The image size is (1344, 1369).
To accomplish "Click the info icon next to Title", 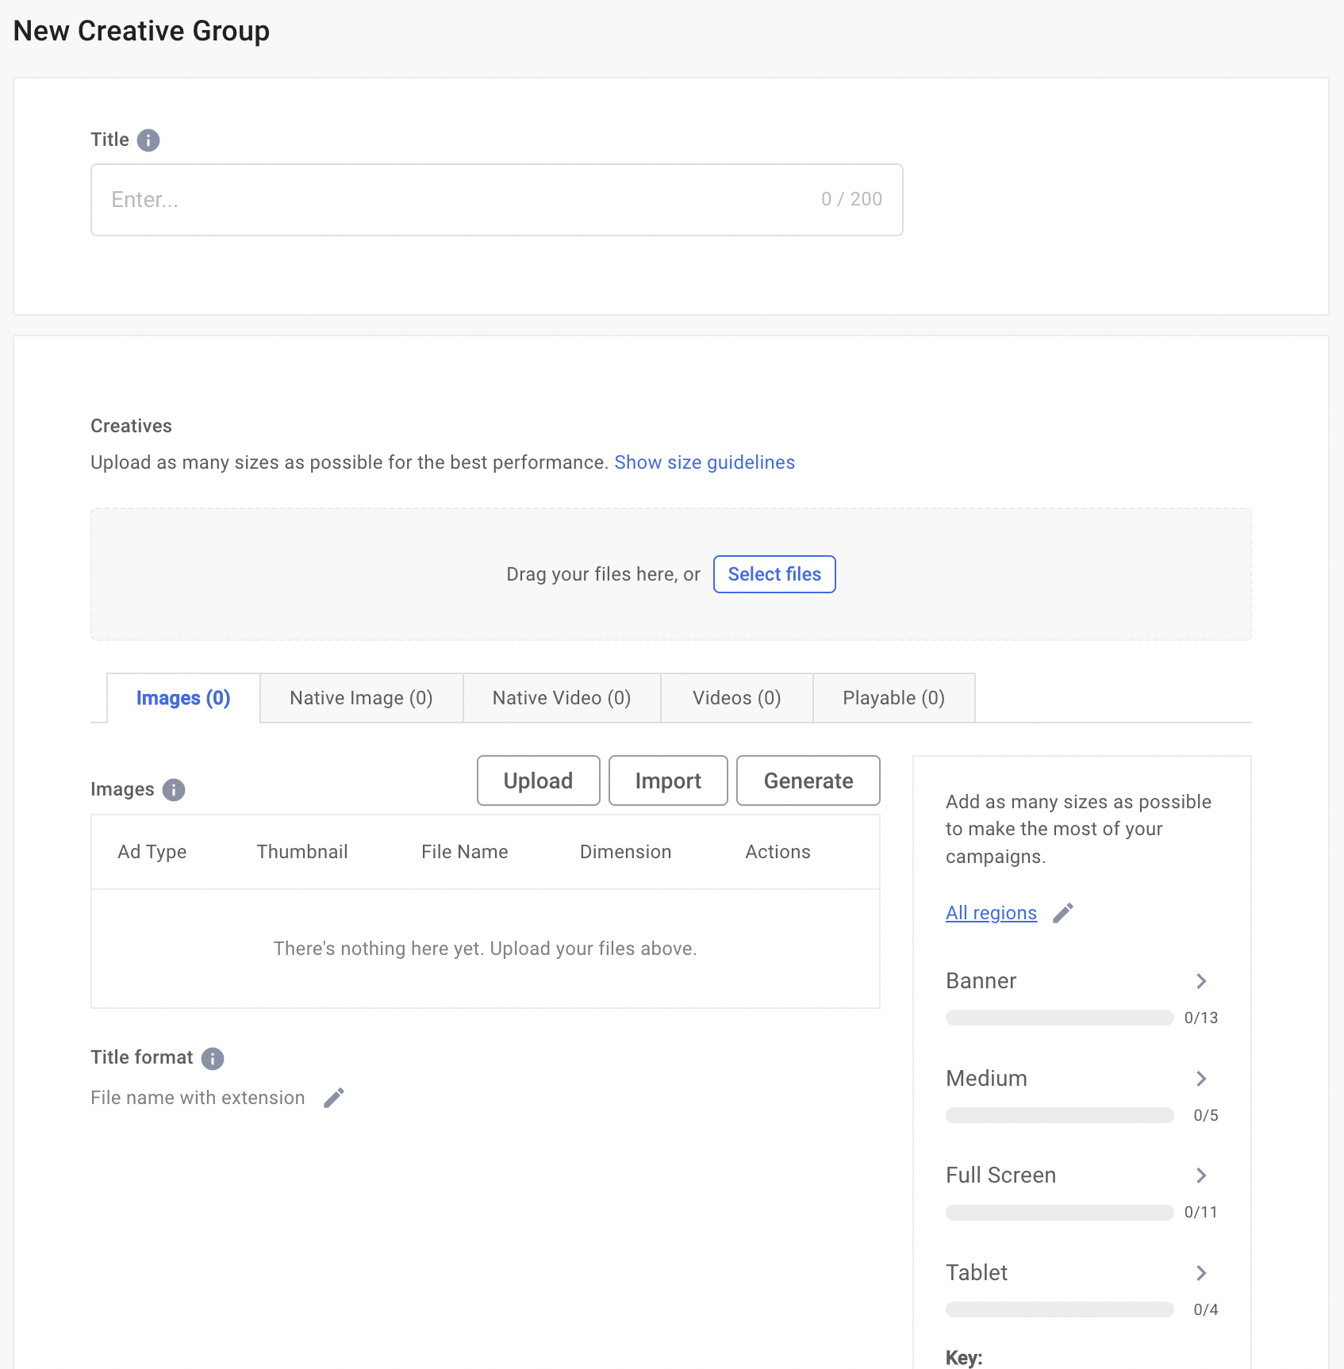I will point(148,140).
